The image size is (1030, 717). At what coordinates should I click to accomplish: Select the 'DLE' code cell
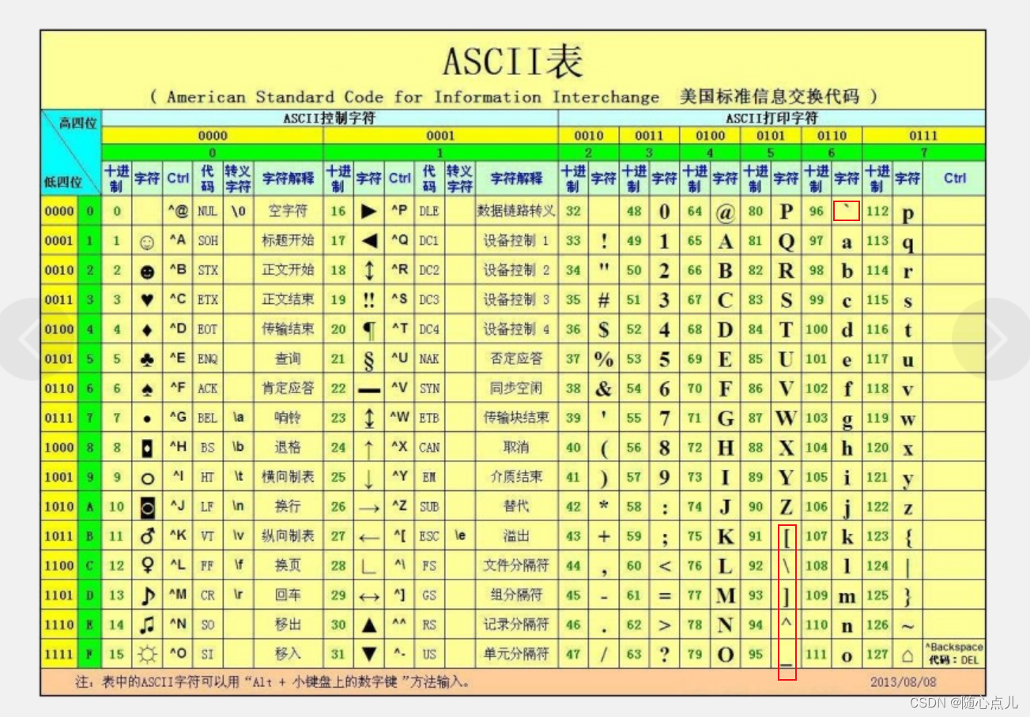point(428,212)
